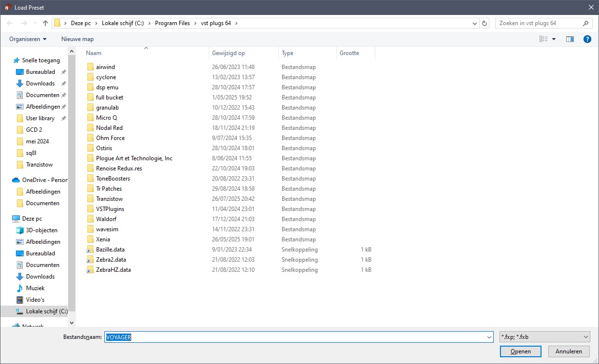Viewport: 599px width, 364px height.
Task: Expand address bar previous locations dropdown
Action: click(x=475, y=23)
